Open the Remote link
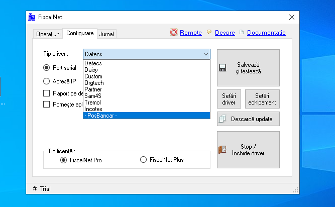The width and height of the screenshot is (335, 207). click(x=191, y=33)
